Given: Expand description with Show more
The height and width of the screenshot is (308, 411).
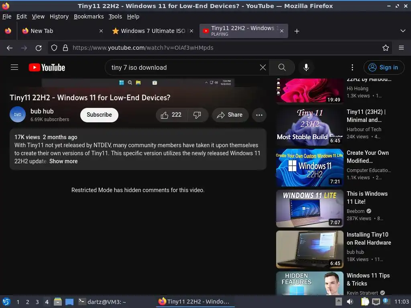Looking at the screenshot, I should pyautogui.click(x=63, y=161).
